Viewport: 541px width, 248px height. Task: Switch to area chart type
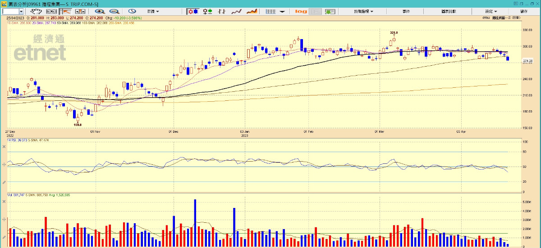point(252,11)
